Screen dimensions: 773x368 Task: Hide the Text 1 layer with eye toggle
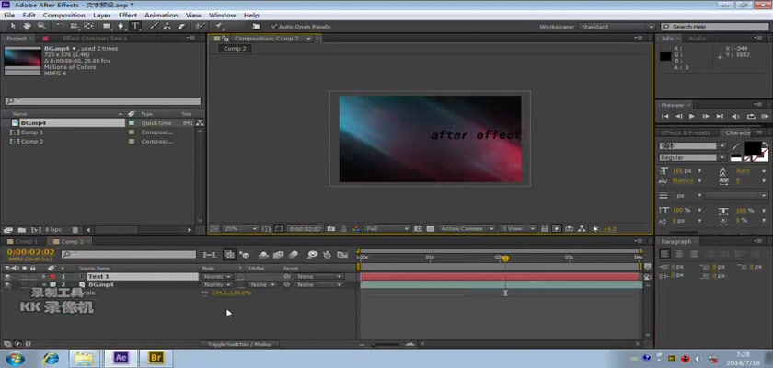[7, 276]
